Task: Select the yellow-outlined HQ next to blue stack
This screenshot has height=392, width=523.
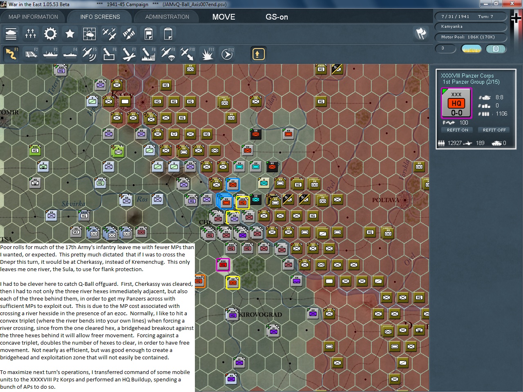Action: click(x=242, y=202)
